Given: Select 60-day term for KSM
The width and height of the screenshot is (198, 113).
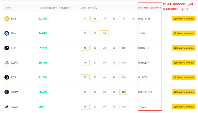Looking at the screenshot, I should point(104,48).
